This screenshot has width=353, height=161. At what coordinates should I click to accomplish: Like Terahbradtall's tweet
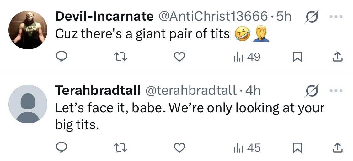click(179, 148)
